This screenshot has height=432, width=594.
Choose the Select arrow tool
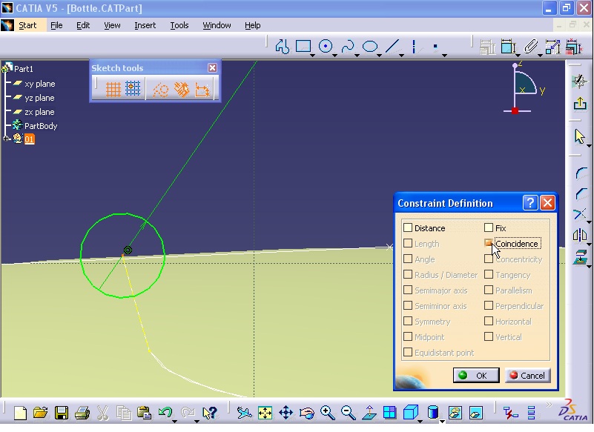point(579,136)
